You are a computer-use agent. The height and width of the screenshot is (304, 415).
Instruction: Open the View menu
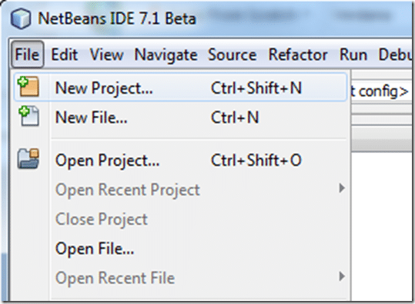(x=106, y=55)
